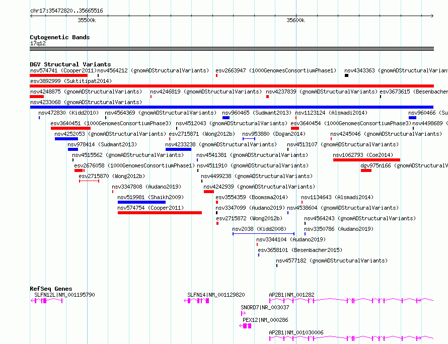Open the nsv574754 (Cooper2011) variant label
448x344 pixels.
(x=151, y=208)
